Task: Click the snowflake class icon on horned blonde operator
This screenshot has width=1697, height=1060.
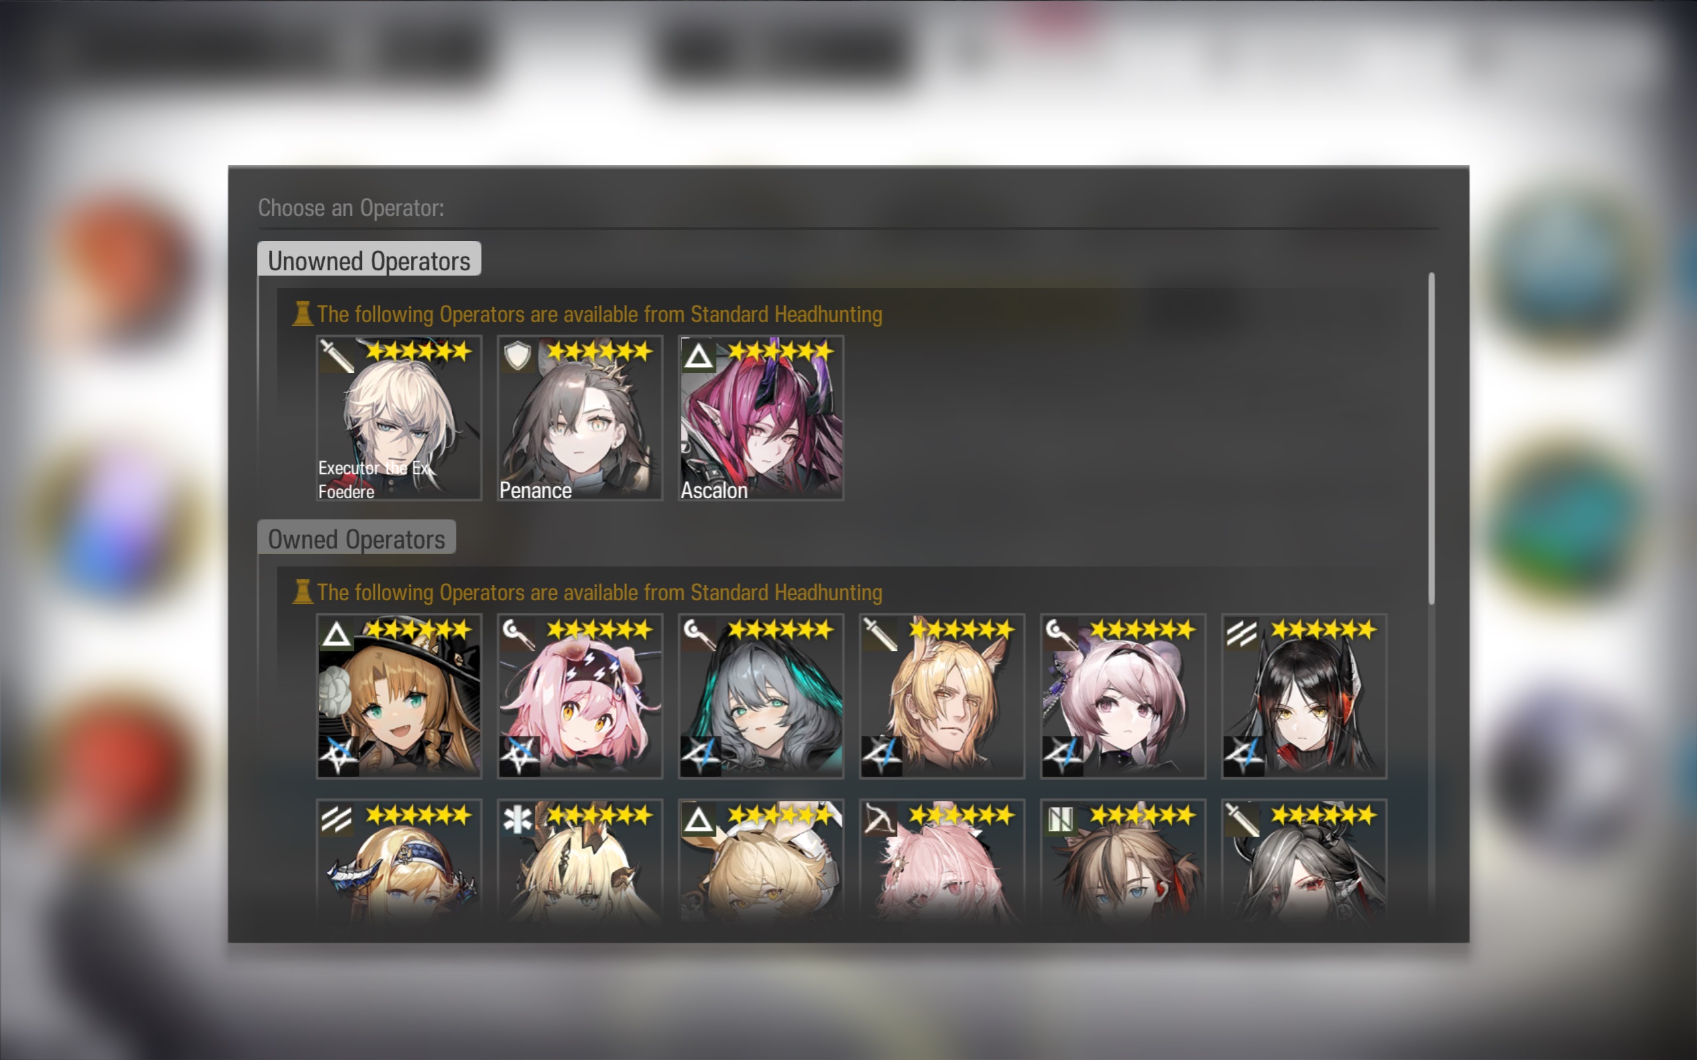Action: click(517, 819)
